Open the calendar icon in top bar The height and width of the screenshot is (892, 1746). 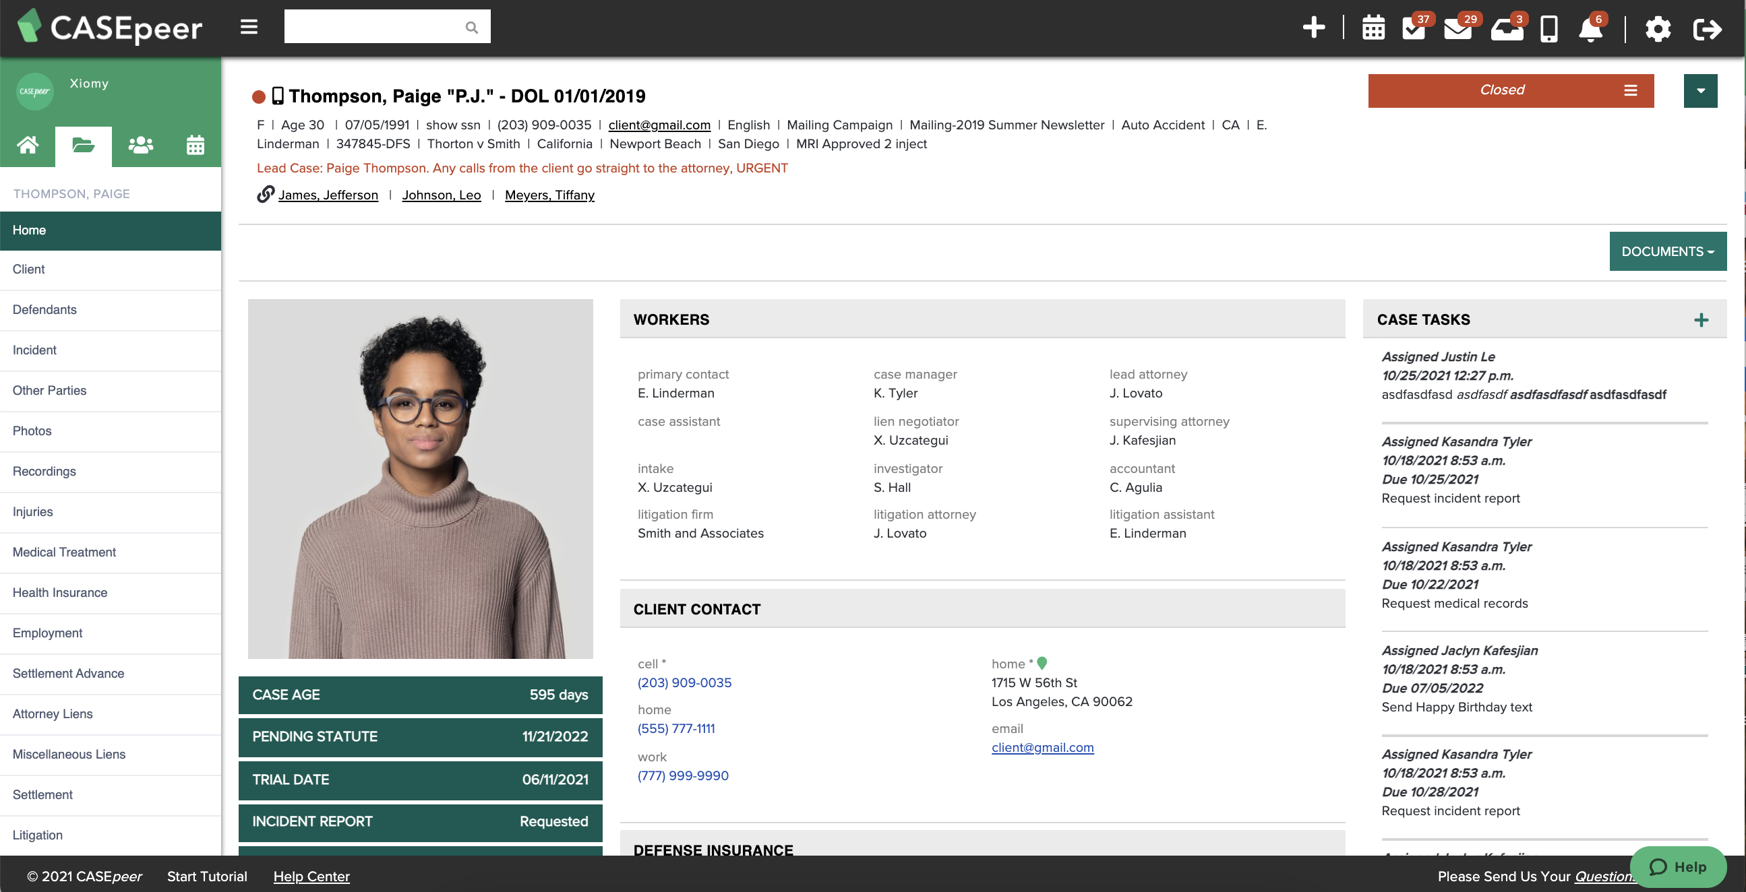tap(1373, 28)
